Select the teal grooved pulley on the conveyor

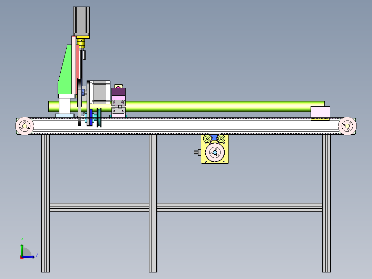[99, 117]
